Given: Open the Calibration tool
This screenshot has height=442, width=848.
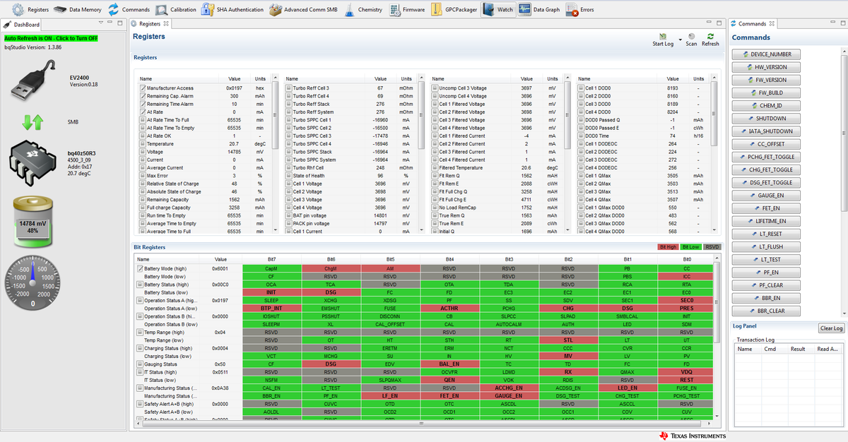Looking at the screenshot, I should (x=175, y=10).
